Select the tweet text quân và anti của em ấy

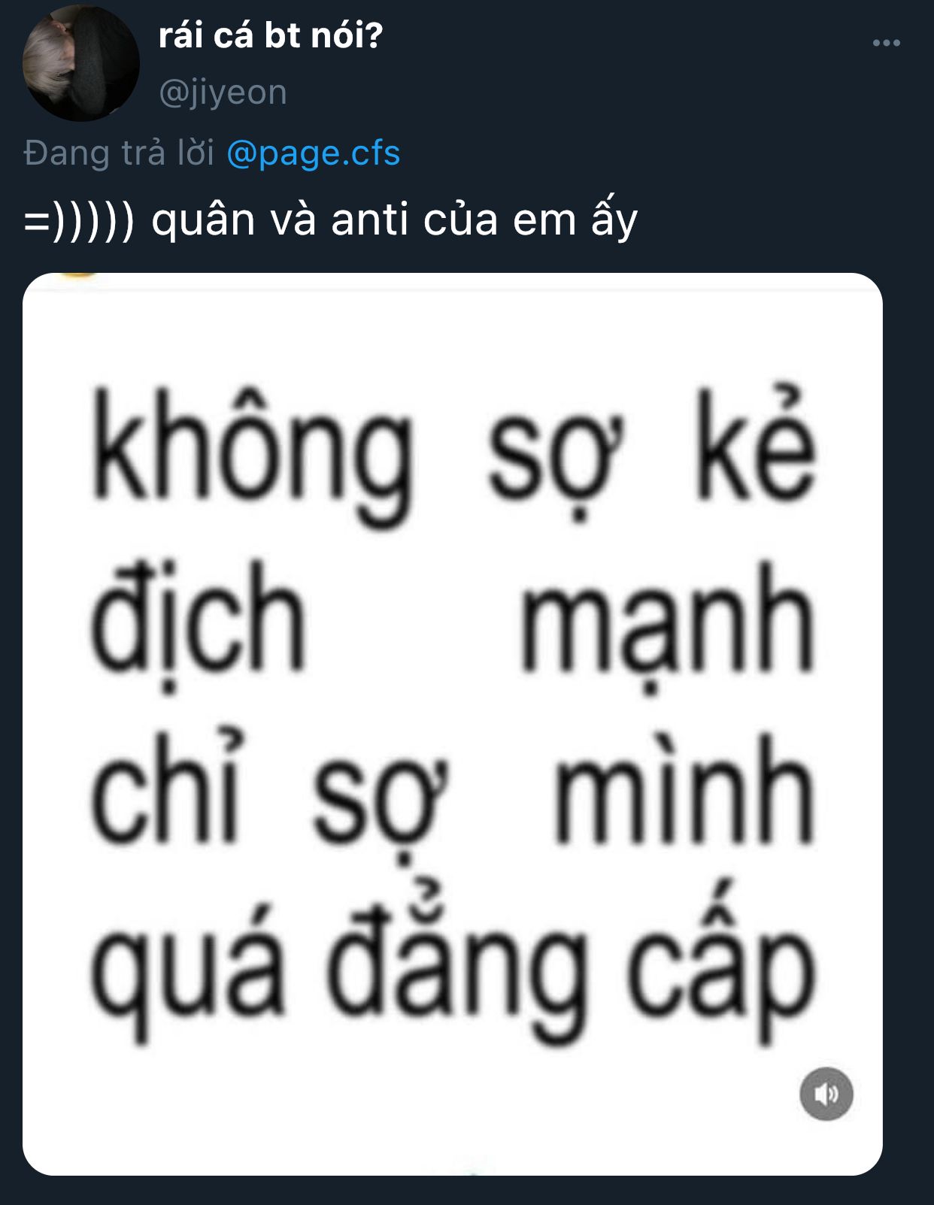tap(395, 220)
